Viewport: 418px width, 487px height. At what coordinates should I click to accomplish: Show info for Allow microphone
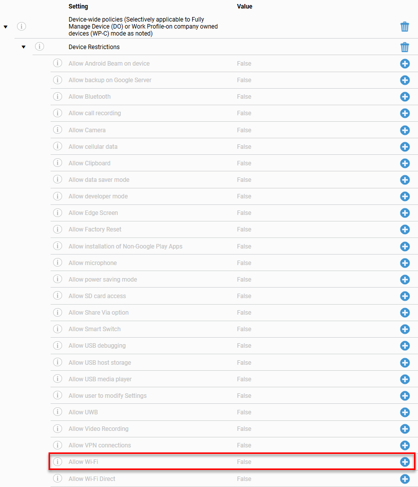pos(58,263)
